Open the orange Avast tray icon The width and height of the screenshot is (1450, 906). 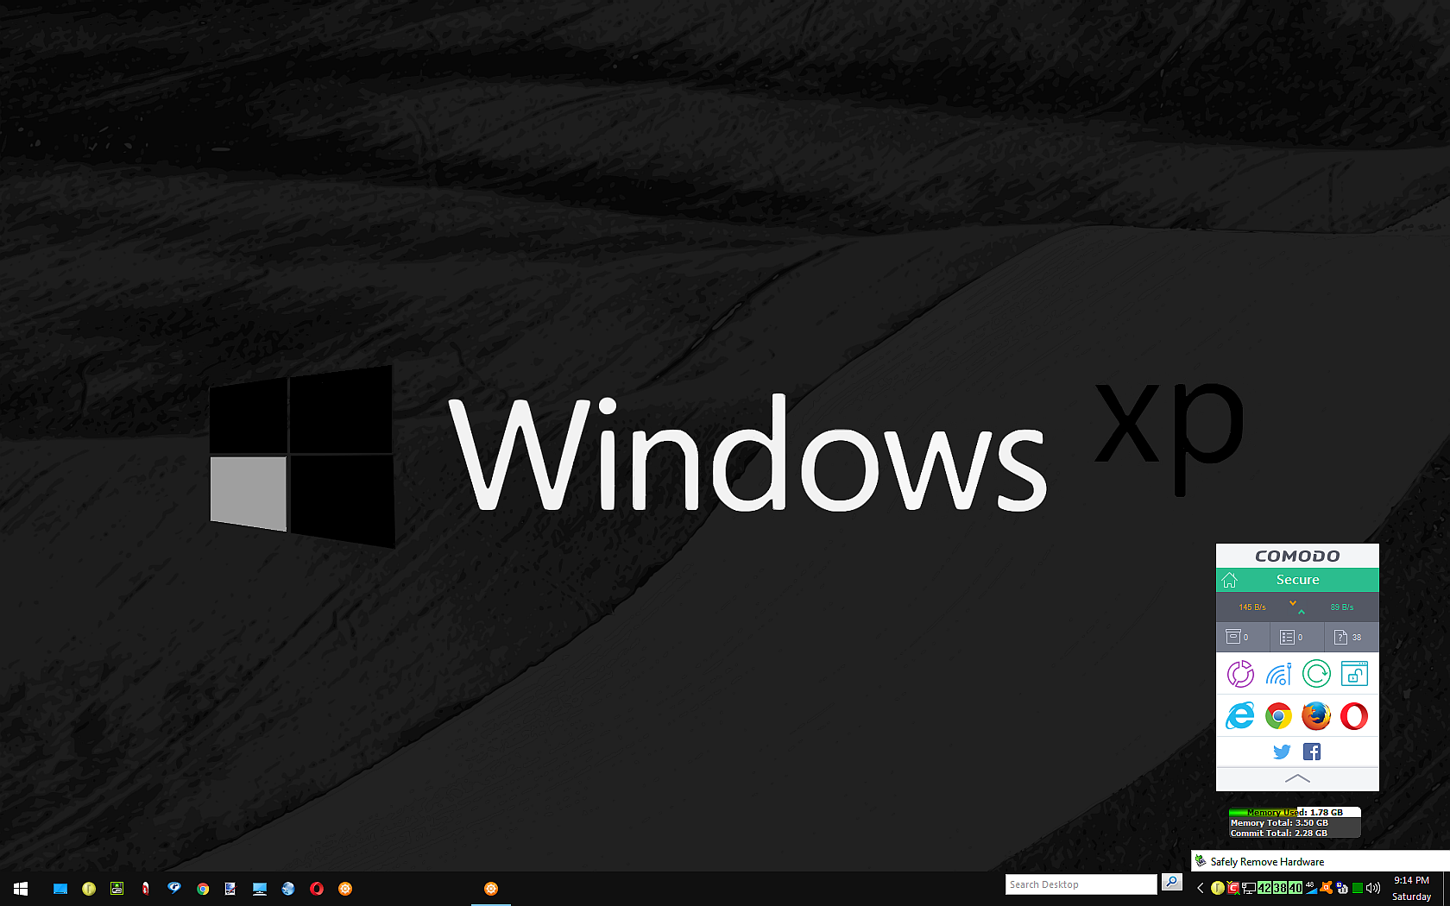[x=1327, y=888]
